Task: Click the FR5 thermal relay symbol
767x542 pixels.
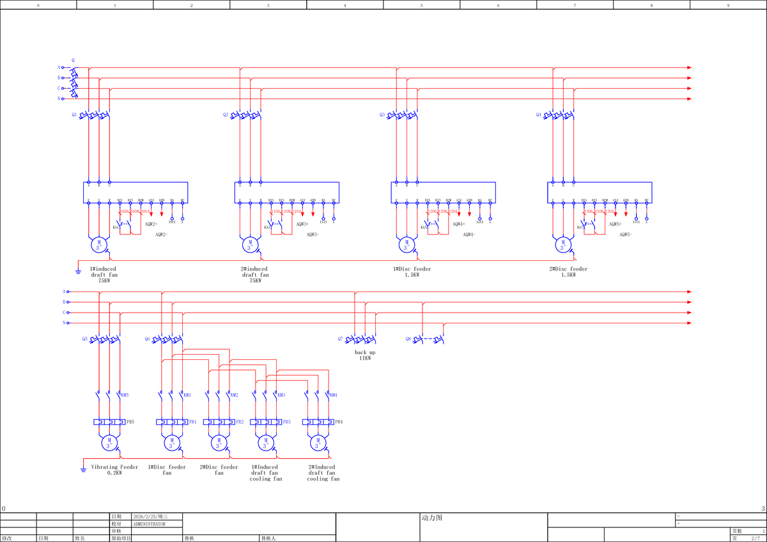Action: 109,422
